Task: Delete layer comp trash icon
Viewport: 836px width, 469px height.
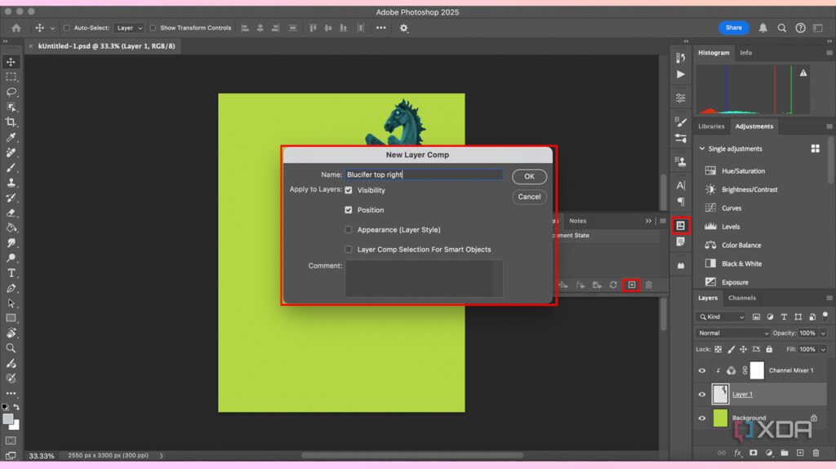Action: pos(649,285)
